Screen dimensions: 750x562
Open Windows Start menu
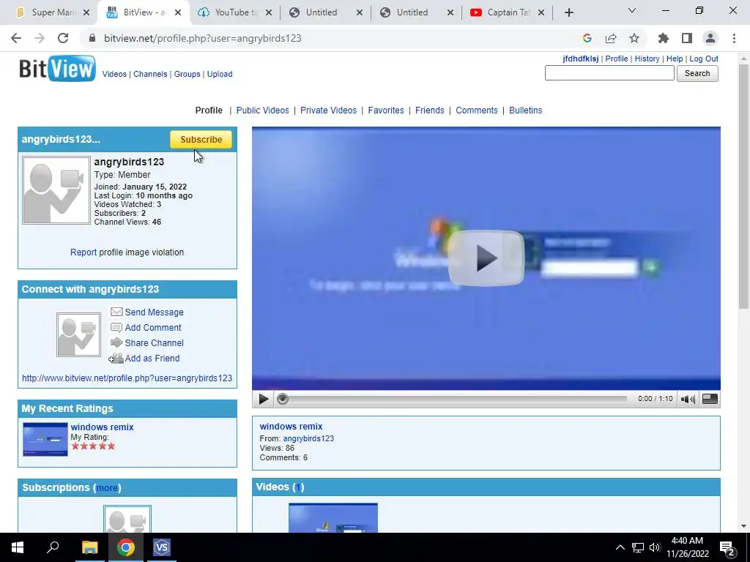(18, 547)
